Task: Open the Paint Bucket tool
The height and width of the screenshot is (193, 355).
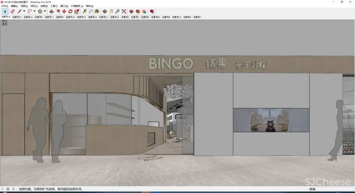Action: (x=97, y=11)
